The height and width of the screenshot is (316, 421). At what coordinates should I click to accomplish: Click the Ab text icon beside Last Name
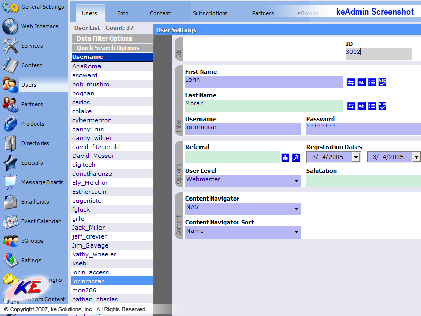pyautogui.click(x=362, y=106)
